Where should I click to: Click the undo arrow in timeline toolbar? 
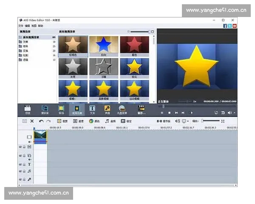[41, 121]
